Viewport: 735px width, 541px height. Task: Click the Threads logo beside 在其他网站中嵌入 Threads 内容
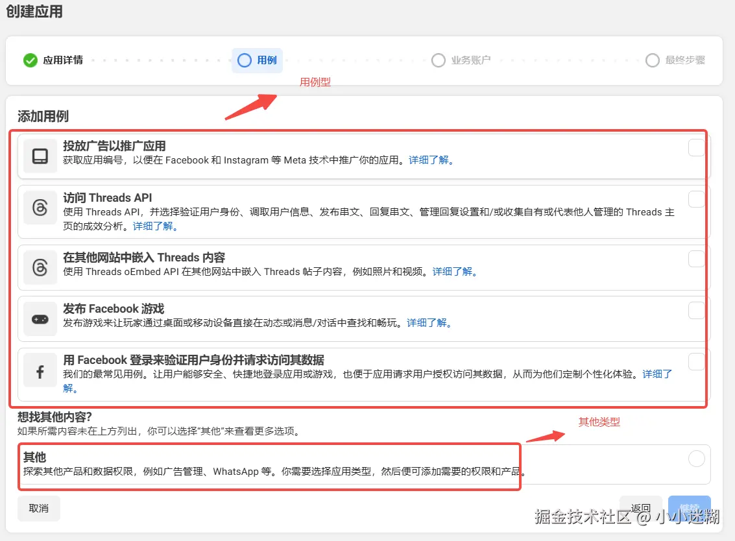click(40, 267)
